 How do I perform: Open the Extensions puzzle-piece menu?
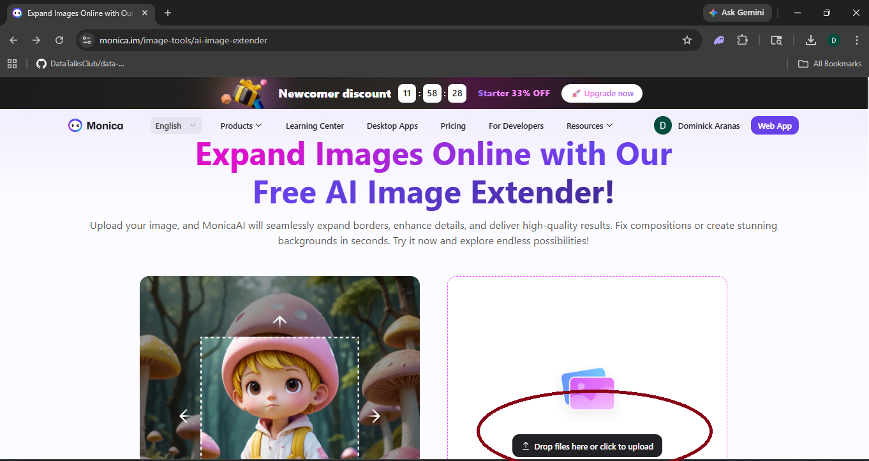coord(742,40)
